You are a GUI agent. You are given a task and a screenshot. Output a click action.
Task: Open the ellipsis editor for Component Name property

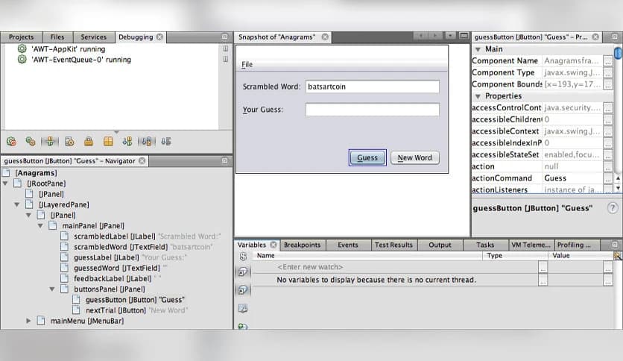(x=608, y=61)
